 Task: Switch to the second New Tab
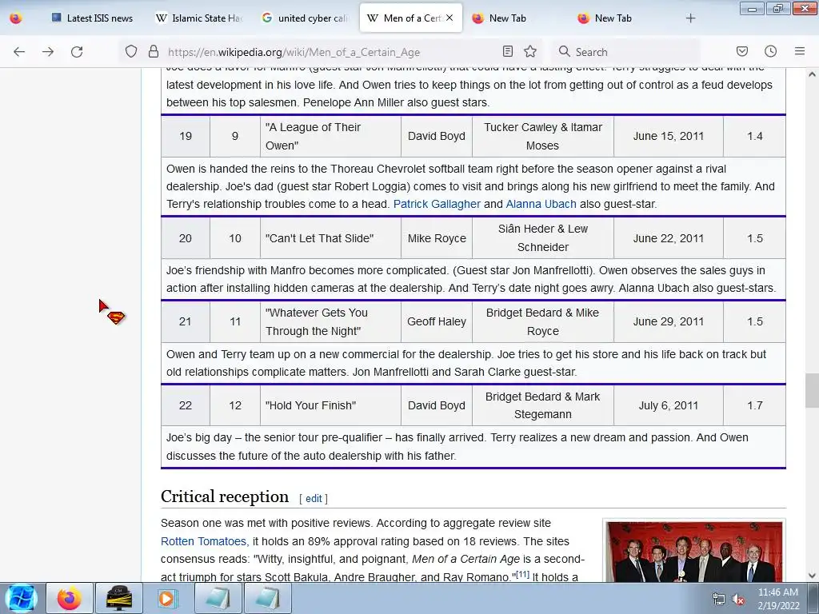click(621, 18)
